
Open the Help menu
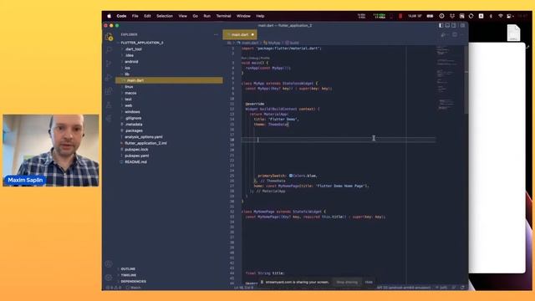click(260, 16)
